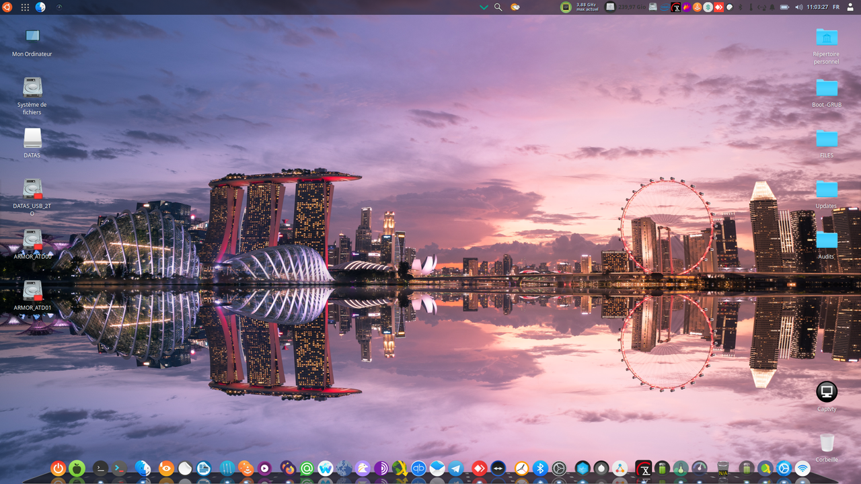Select the ARMOR_ATD00 drive icon
This screenshot has width=861, height=484.
coord(32,239)
